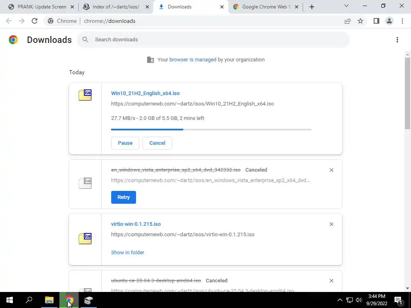Click the scrollbar down arrow
The width and height of the screenshot is (411, 308).
[407, 288]
